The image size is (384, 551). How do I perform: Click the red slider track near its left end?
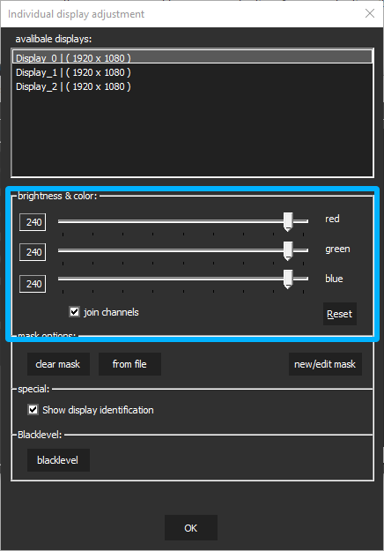[x=70, y=221]
